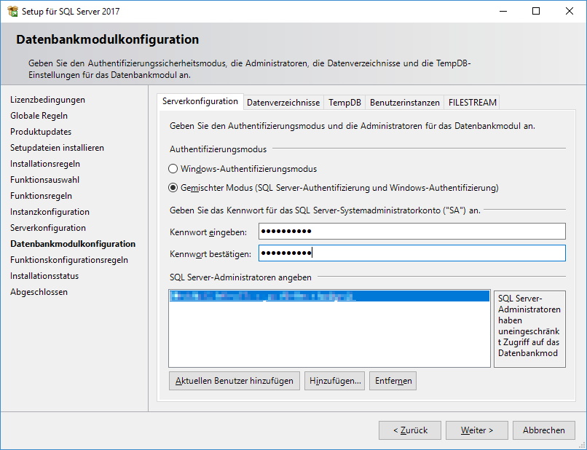Open the TempDB tab
The width and height of the screenshot is (587, 450).
click(344, 103)
